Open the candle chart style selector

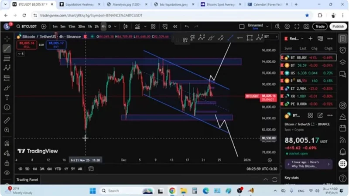coord(126,27)
